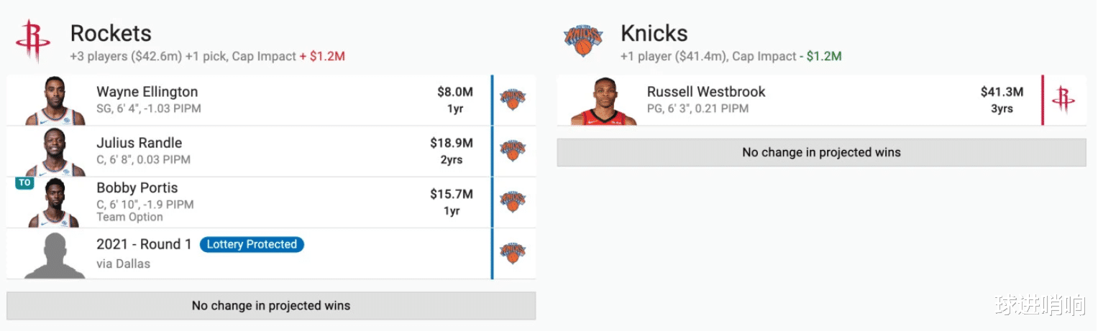Open the Wayne Ellington name link

(x=147, y=92)
